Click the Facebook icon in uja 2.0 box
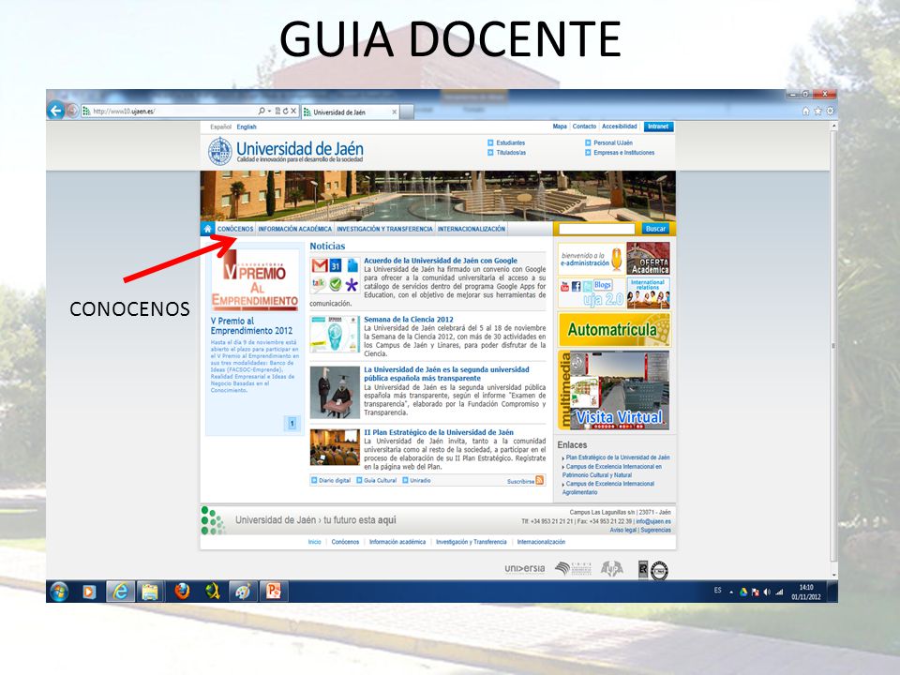The width and height of the screenshot is (900, 675). [577, 286]
